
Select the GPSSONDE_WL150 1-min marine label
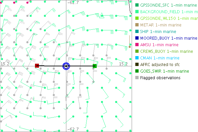[x=169, y=18]
